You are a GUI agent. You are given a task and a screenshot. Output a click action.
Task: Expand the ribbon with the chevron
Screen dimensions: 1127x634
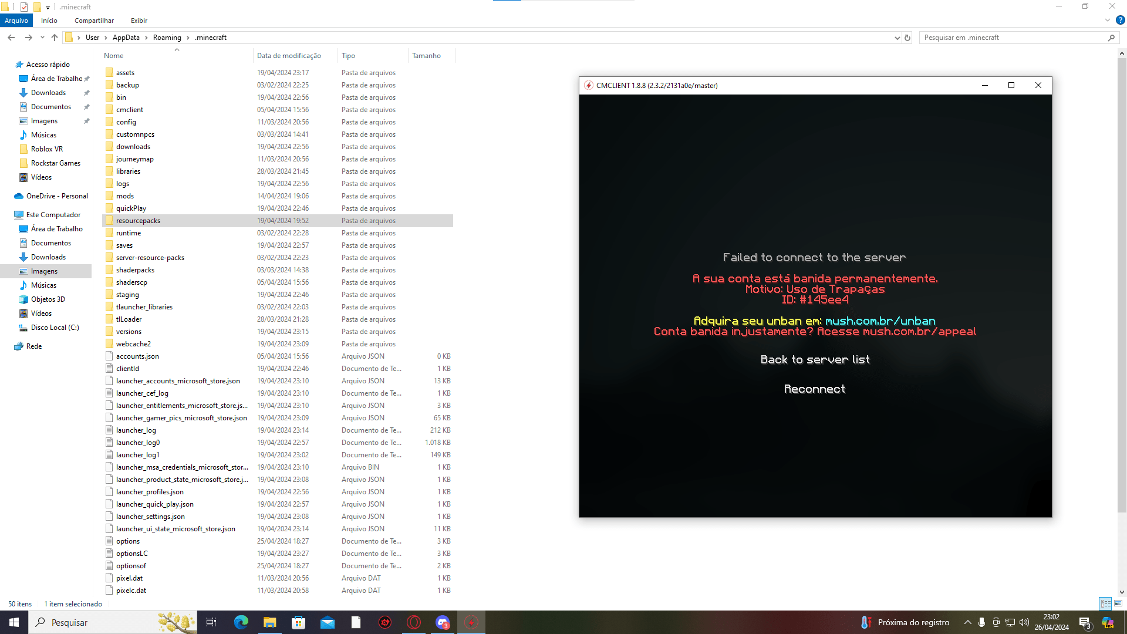click(x=1108, y=20)
